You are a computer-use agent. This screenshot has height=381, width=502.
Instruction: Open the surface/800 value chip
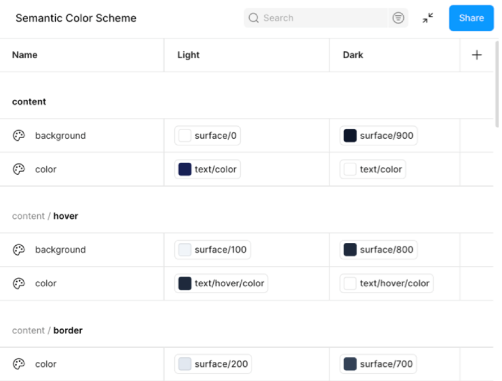click(x=378, y=250)
